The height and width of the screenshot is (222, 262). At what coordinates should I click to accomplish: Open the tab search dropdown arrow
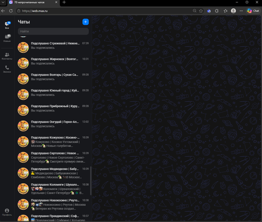[3, 2]
